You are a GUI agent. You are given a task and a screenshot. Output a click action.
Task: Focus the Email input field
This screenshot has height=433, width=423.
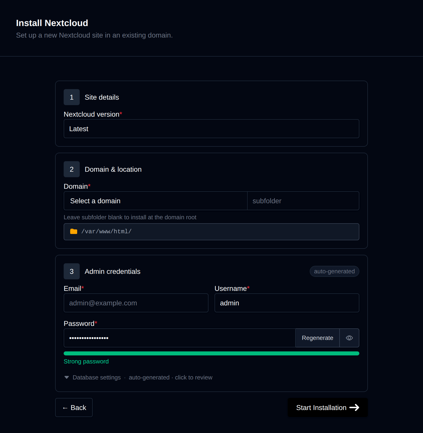pyautogui.click(x=136, y=303)
